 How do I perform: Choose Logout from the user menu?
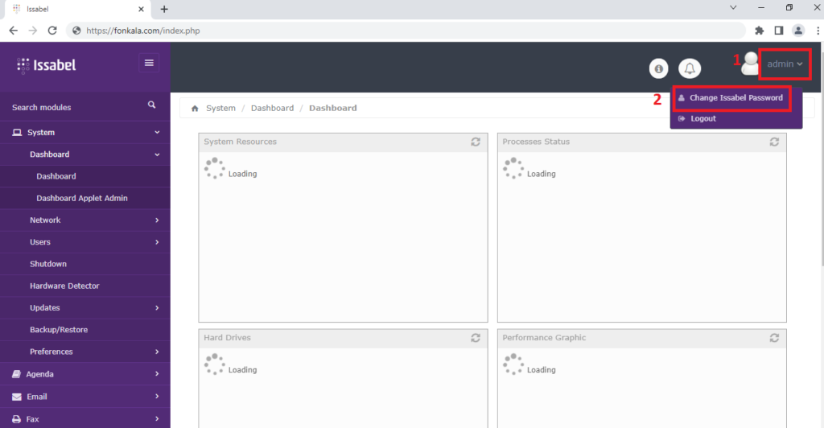(702, 118)
